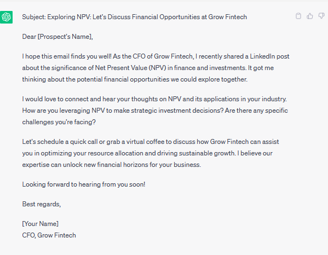Screen dimensions: 328x255
Task: Click the 'Best regards,' closing
Action: pos(42,204)
